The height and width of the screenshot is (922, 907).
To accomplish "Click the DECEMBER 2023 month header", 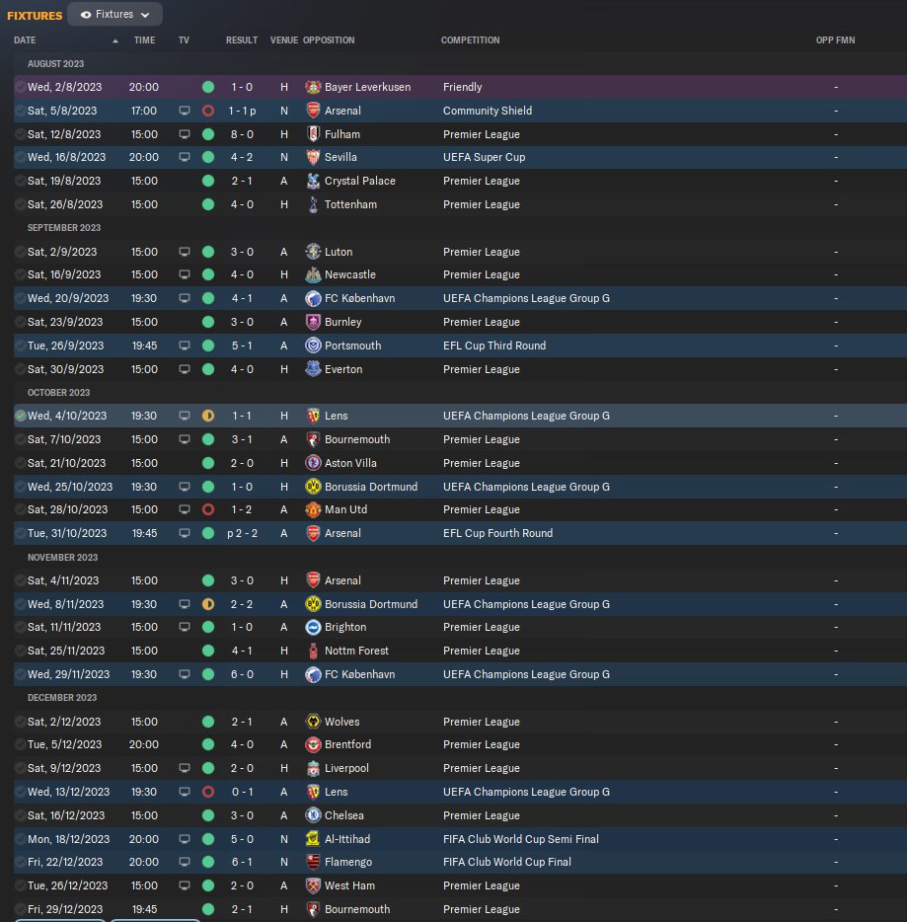I will tap(62, 697).
